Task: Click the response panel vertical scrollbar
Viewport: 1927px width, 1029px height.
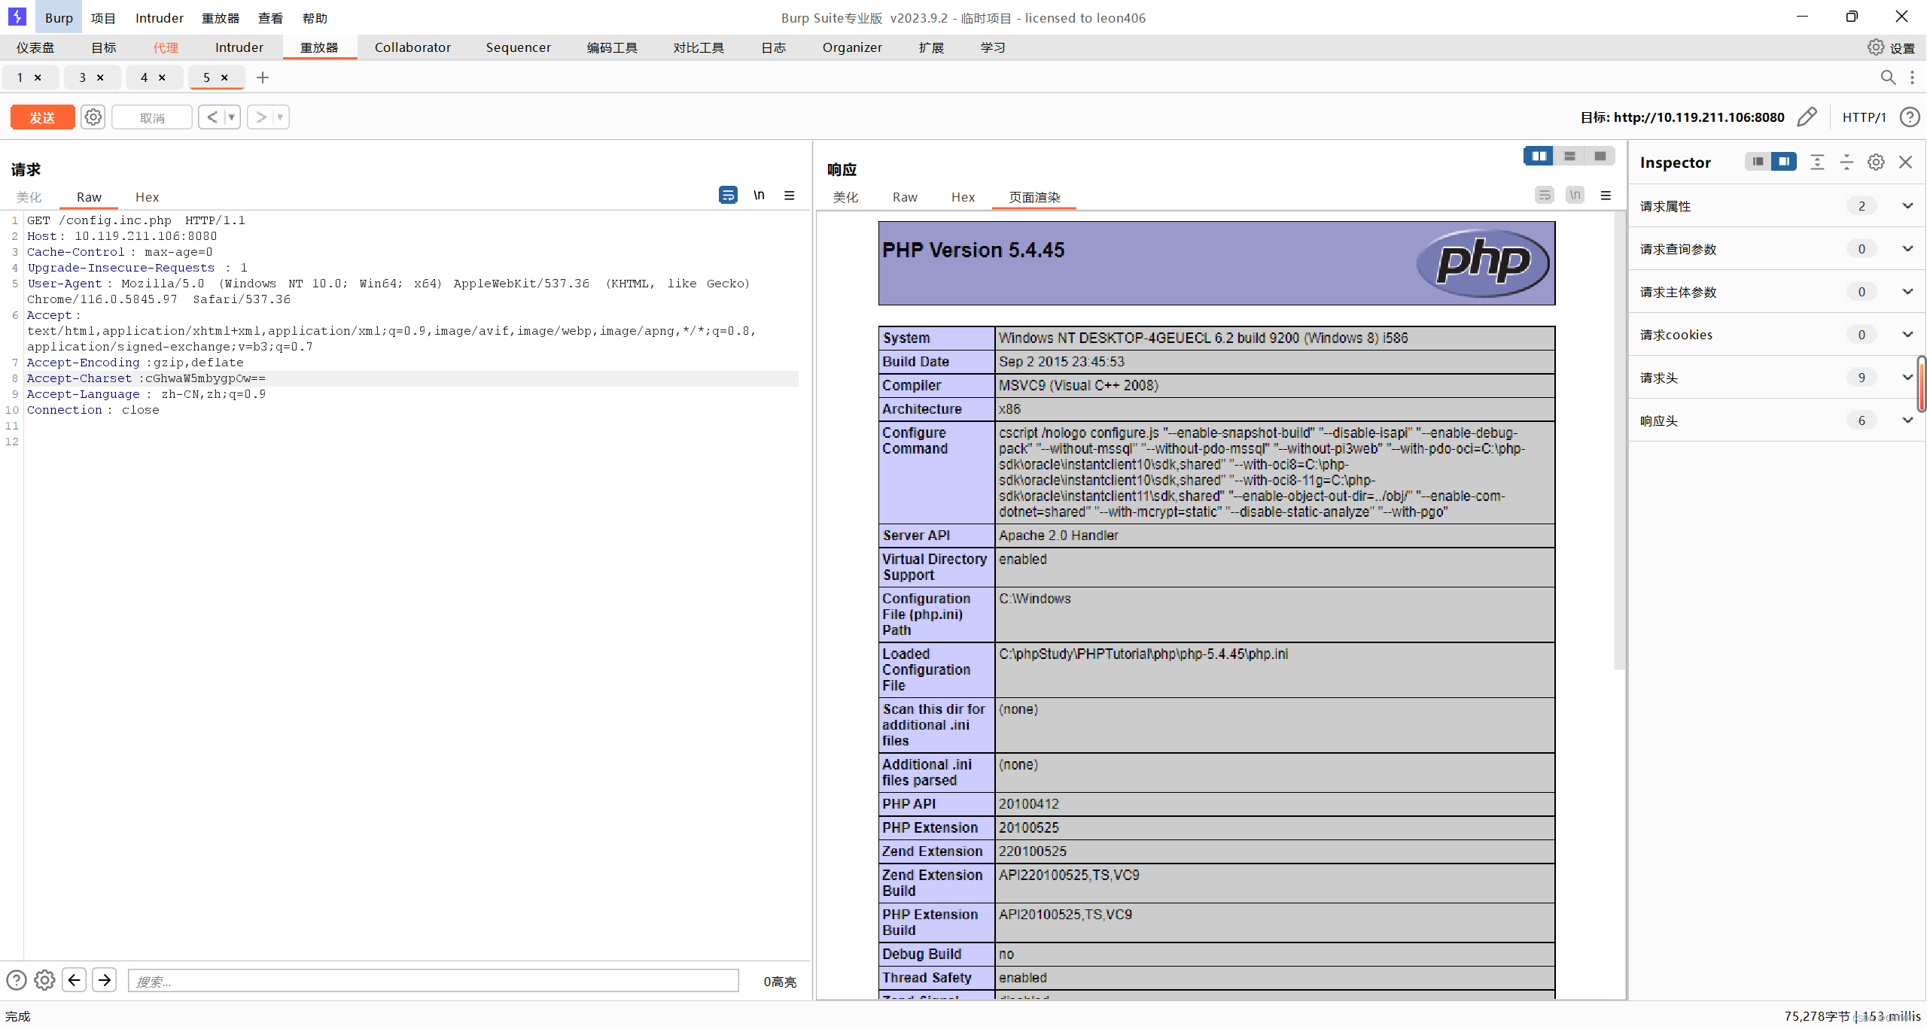Action: tap(1619, 442)
